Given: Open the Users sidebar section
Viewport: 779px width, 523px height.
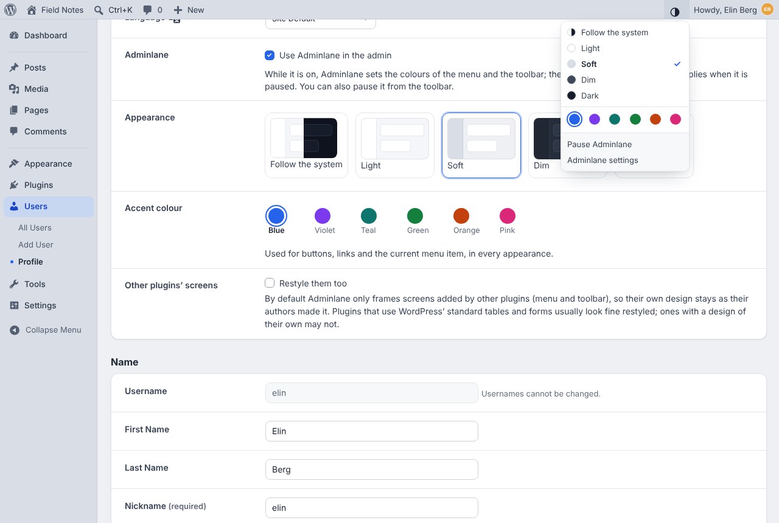Looking at the screenshot, I should click(x=49, y=206).
